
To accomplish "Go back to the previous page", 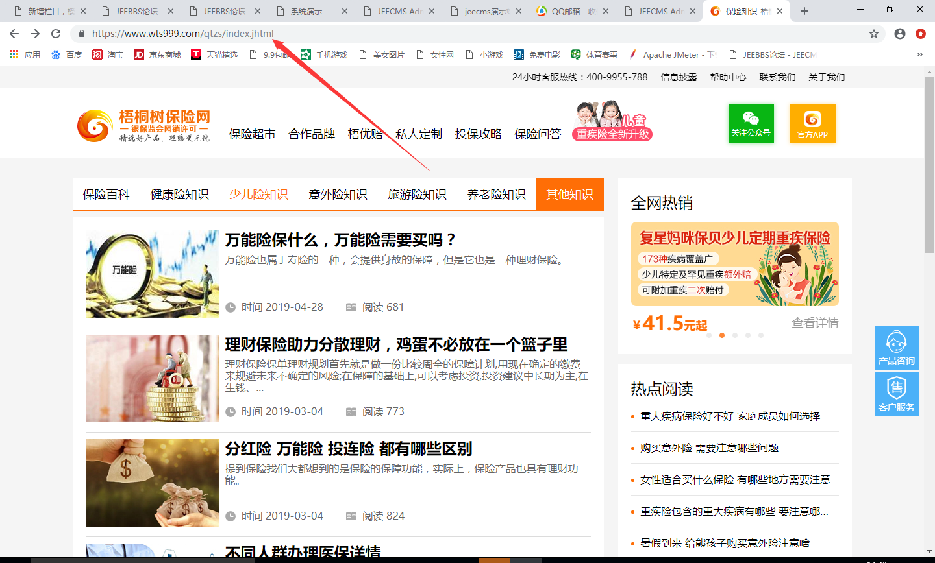I will (14, 34).
